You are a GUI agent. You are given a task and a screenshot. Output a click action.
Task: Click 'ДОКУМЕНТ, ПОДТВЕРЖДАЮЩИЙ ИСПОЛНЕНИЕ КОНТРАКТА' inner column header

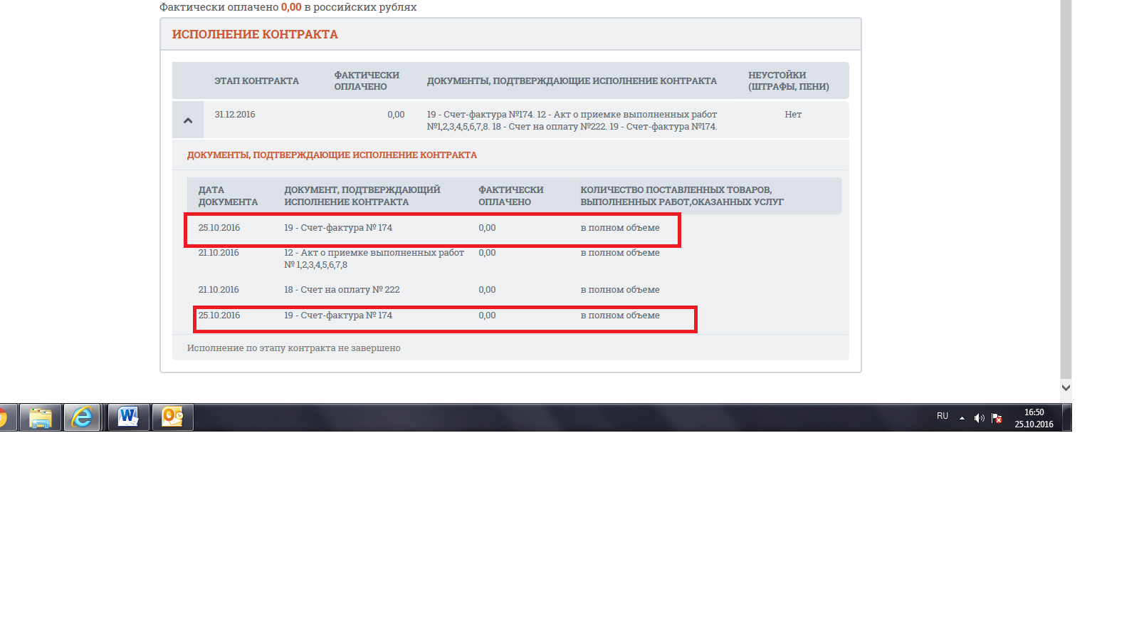362,196
